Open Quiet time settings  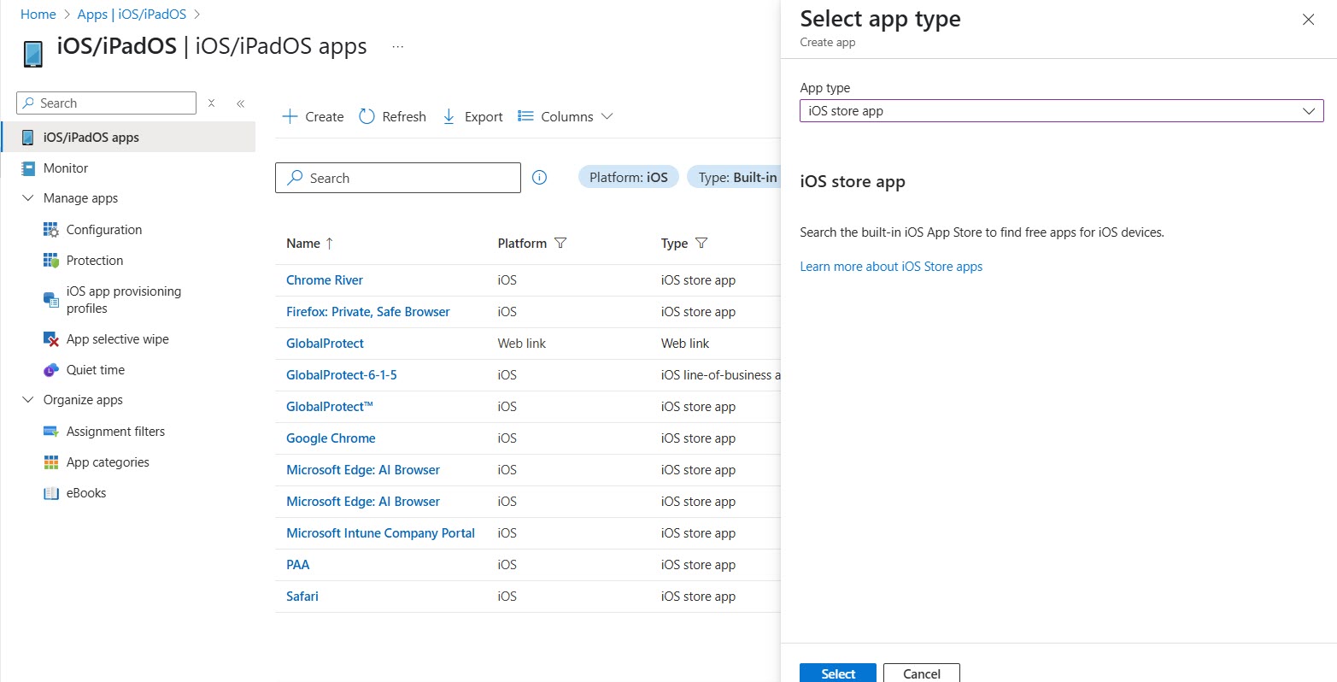click(95, 370)
